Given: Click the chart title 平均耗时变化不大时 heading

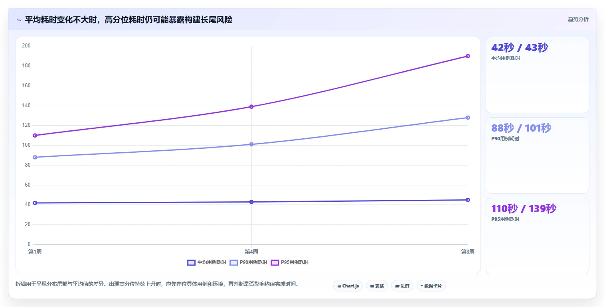Looking at the screenshot, I should (x=129, y=20).
